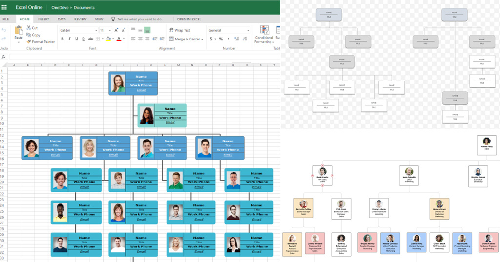Toggle top vertical alignment

pyautogui.click(x=133, y=30)
